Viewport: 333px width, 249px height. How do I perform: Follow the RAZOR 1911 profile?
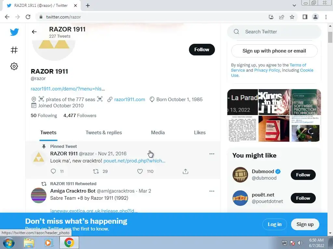tap(202, 50)
